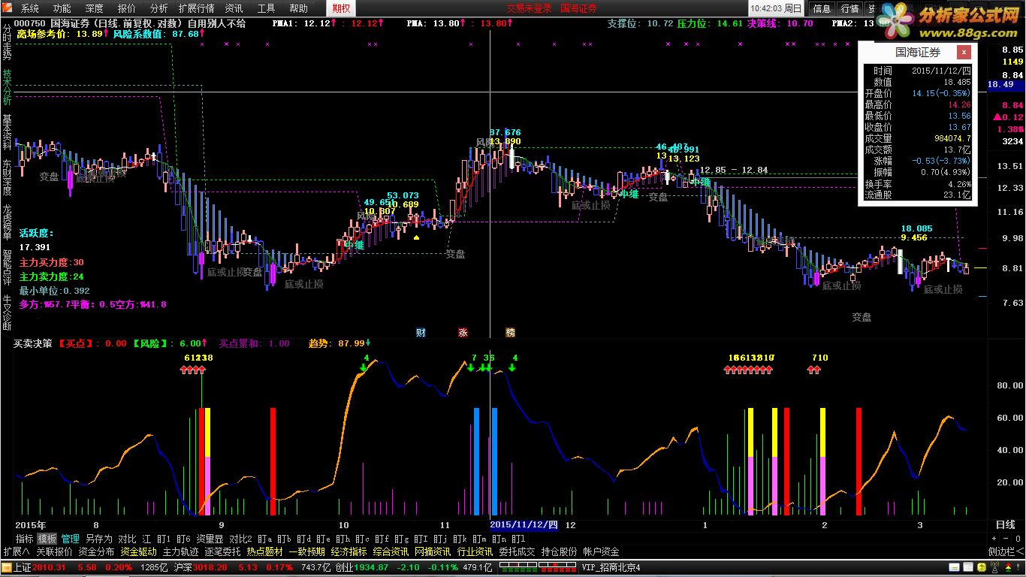
Task: Open the 热点题材 tab
Action: 265,551
